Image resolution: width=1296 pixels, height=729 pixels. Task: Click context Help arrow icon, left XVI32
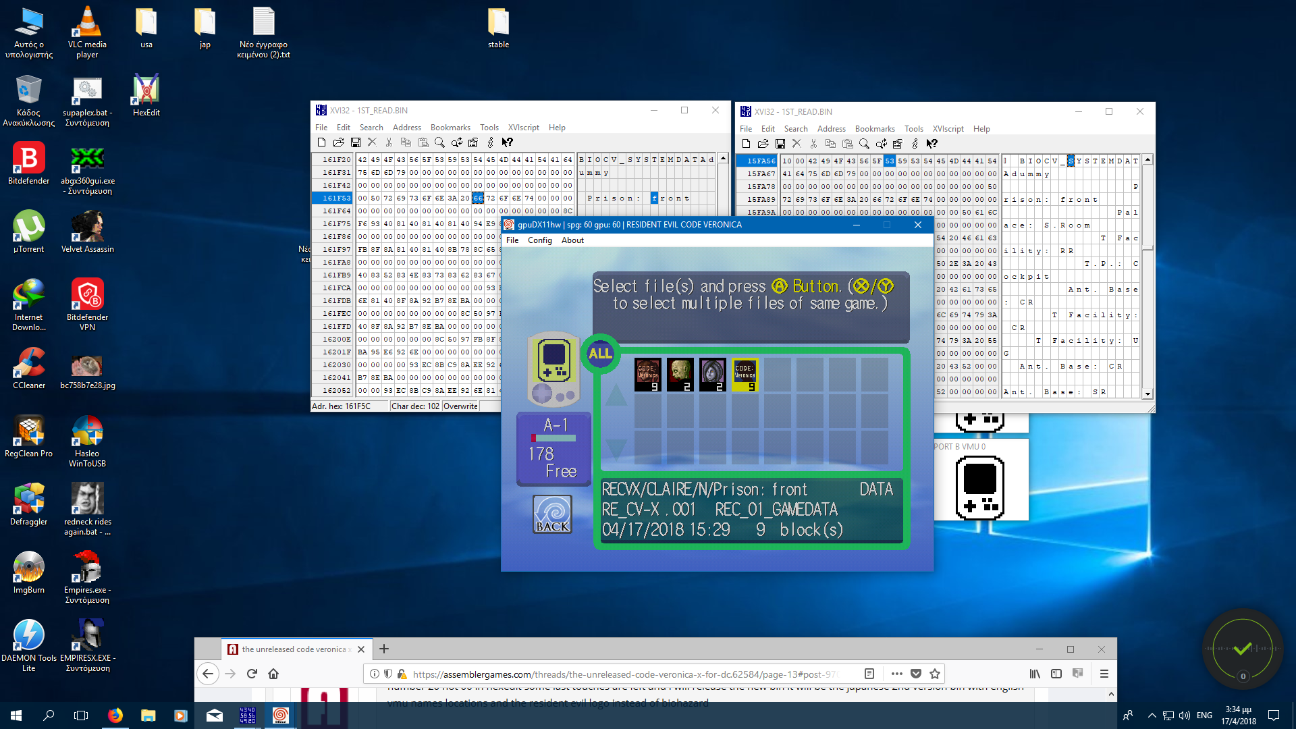point(508,142)
